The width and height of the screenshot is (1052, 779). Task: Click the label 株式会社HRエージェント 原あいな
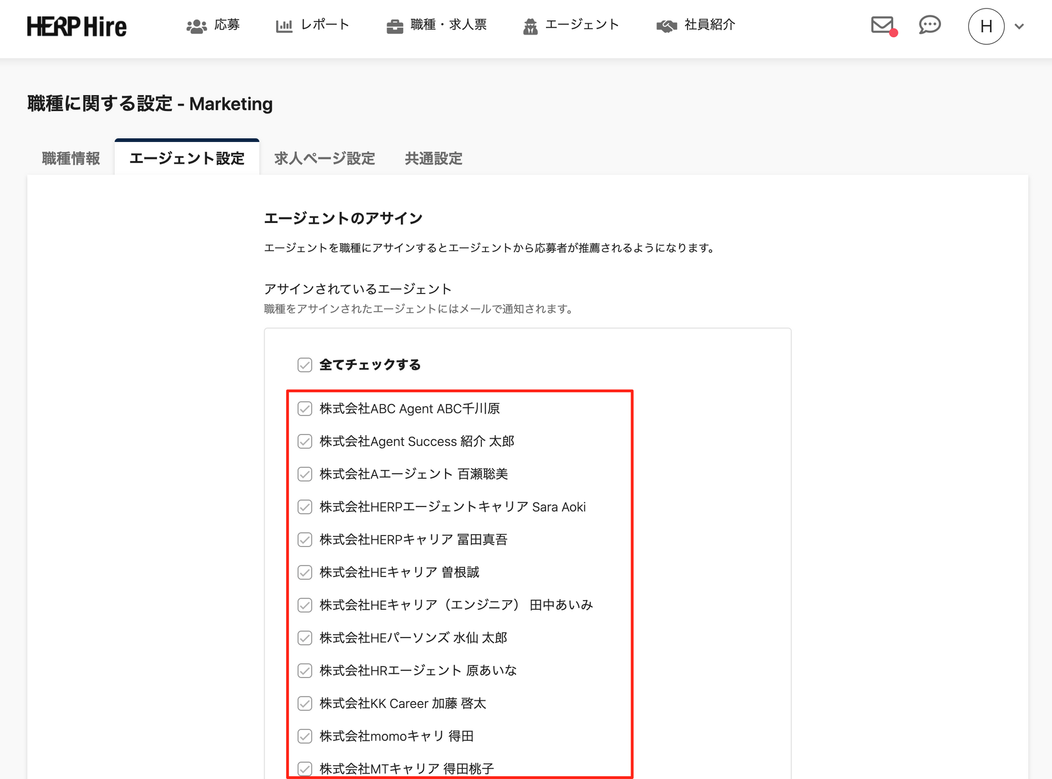pyautogui.click(x=418, y=671)
